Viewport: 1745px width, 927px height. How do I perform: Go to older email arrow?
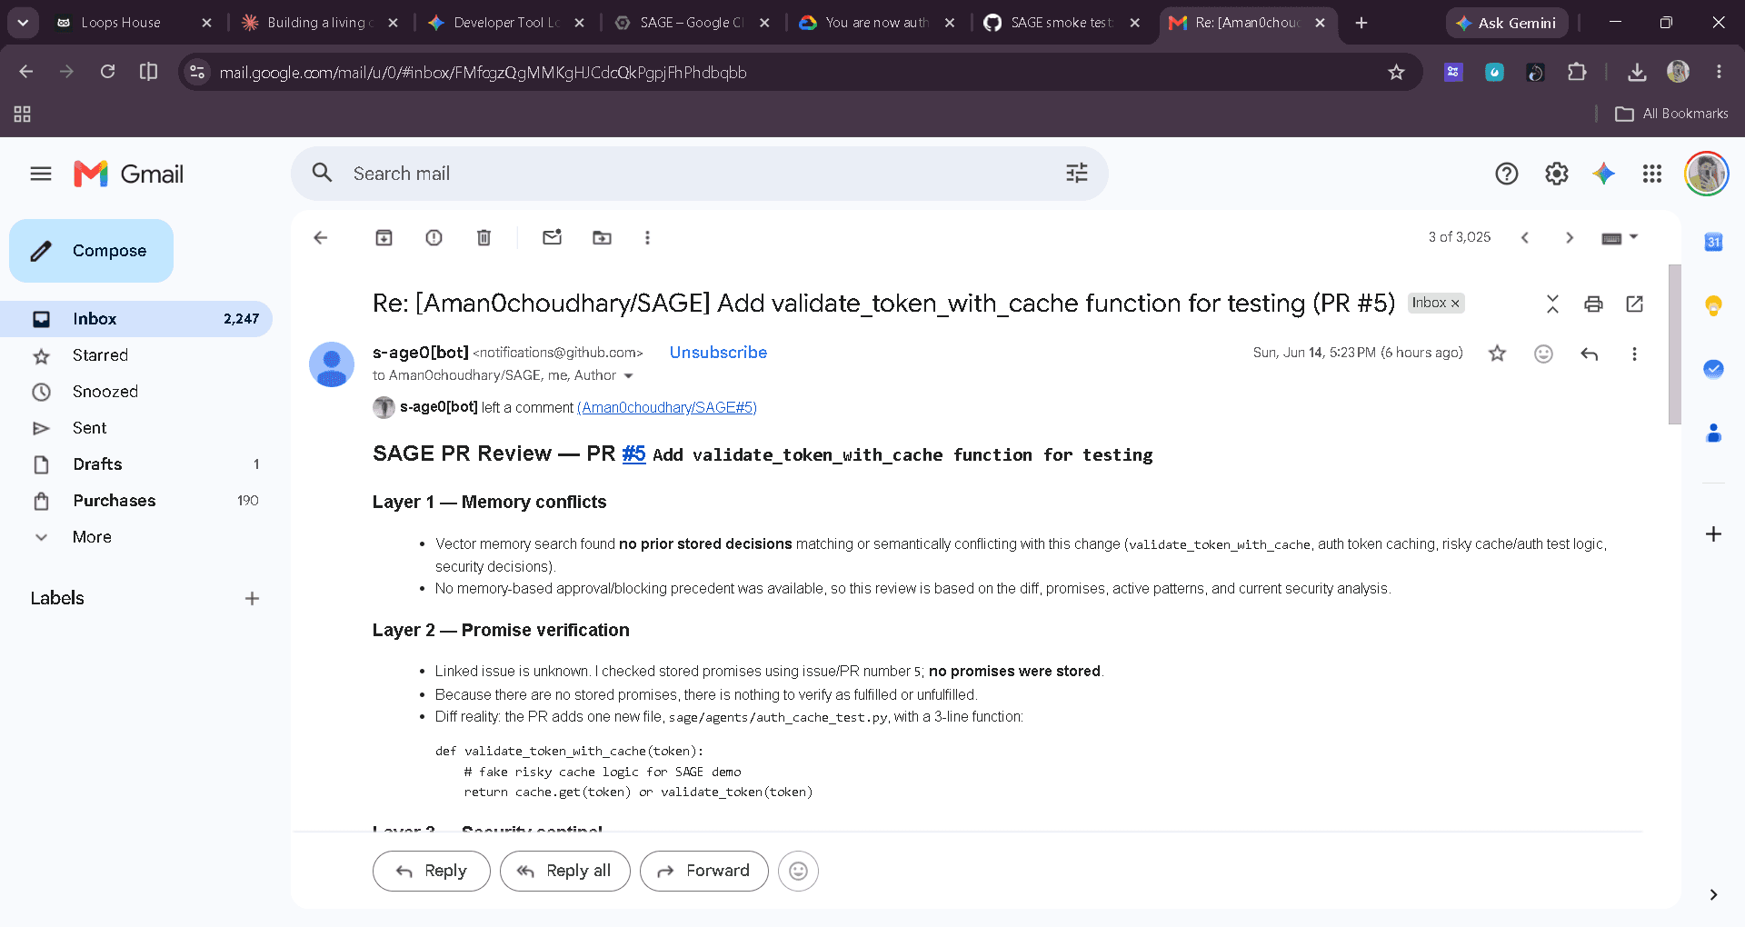(1570, 238)
